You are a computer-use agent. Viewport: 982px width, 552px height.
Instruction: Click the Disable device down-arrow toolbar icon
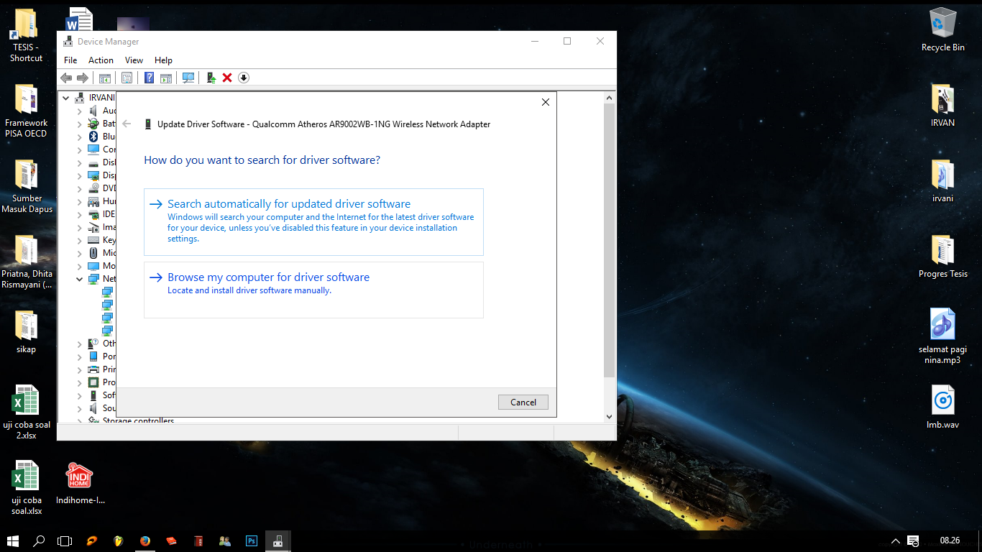(244, 78)
